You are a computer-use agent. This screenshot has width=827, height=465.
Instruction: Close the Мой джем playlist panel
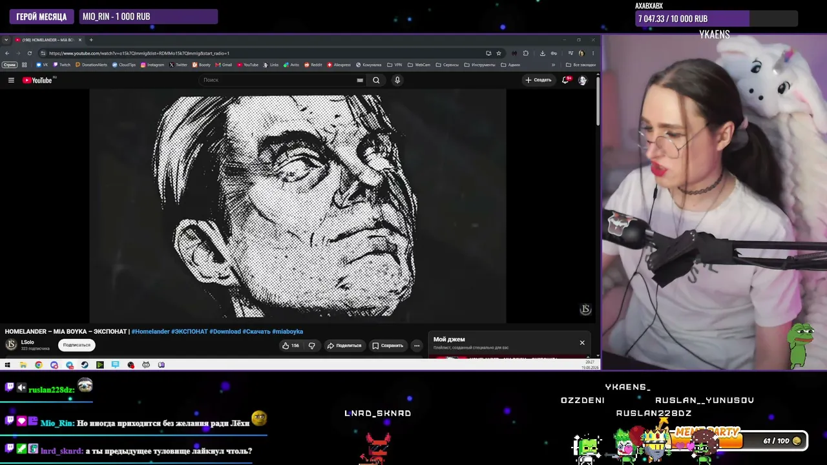[582, 343]
